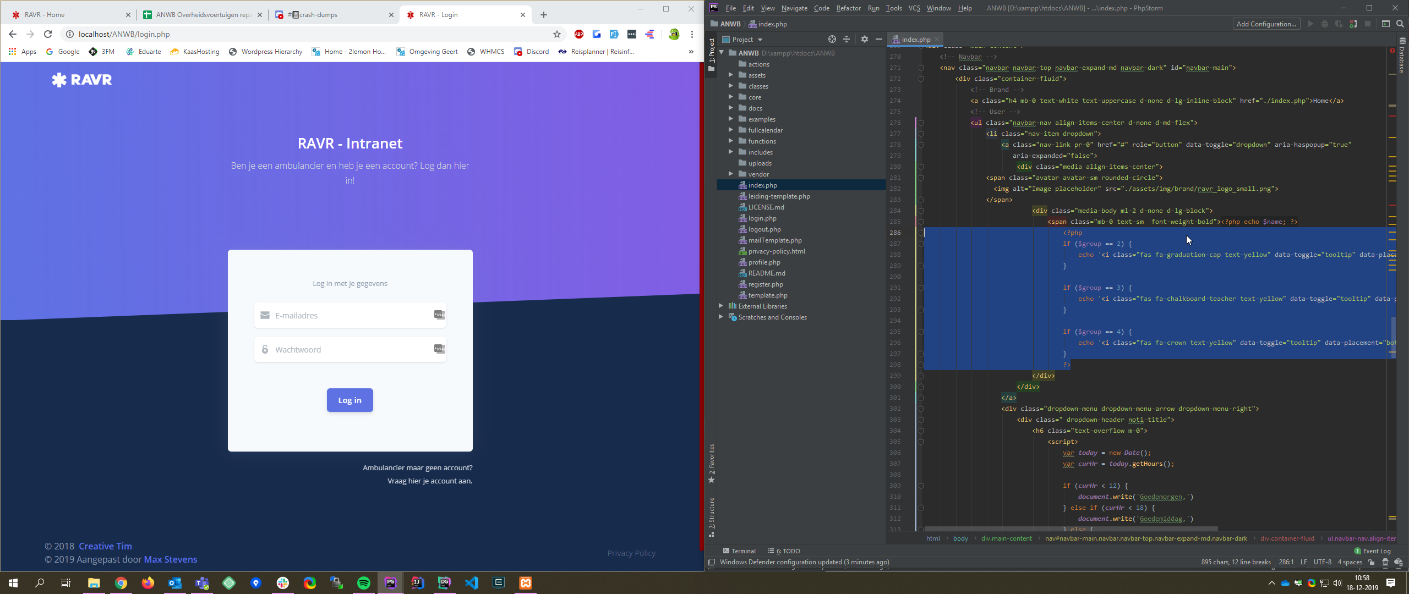Bookmark this page with the star icon
This screenshot has width=1409, height=594.
557,34
